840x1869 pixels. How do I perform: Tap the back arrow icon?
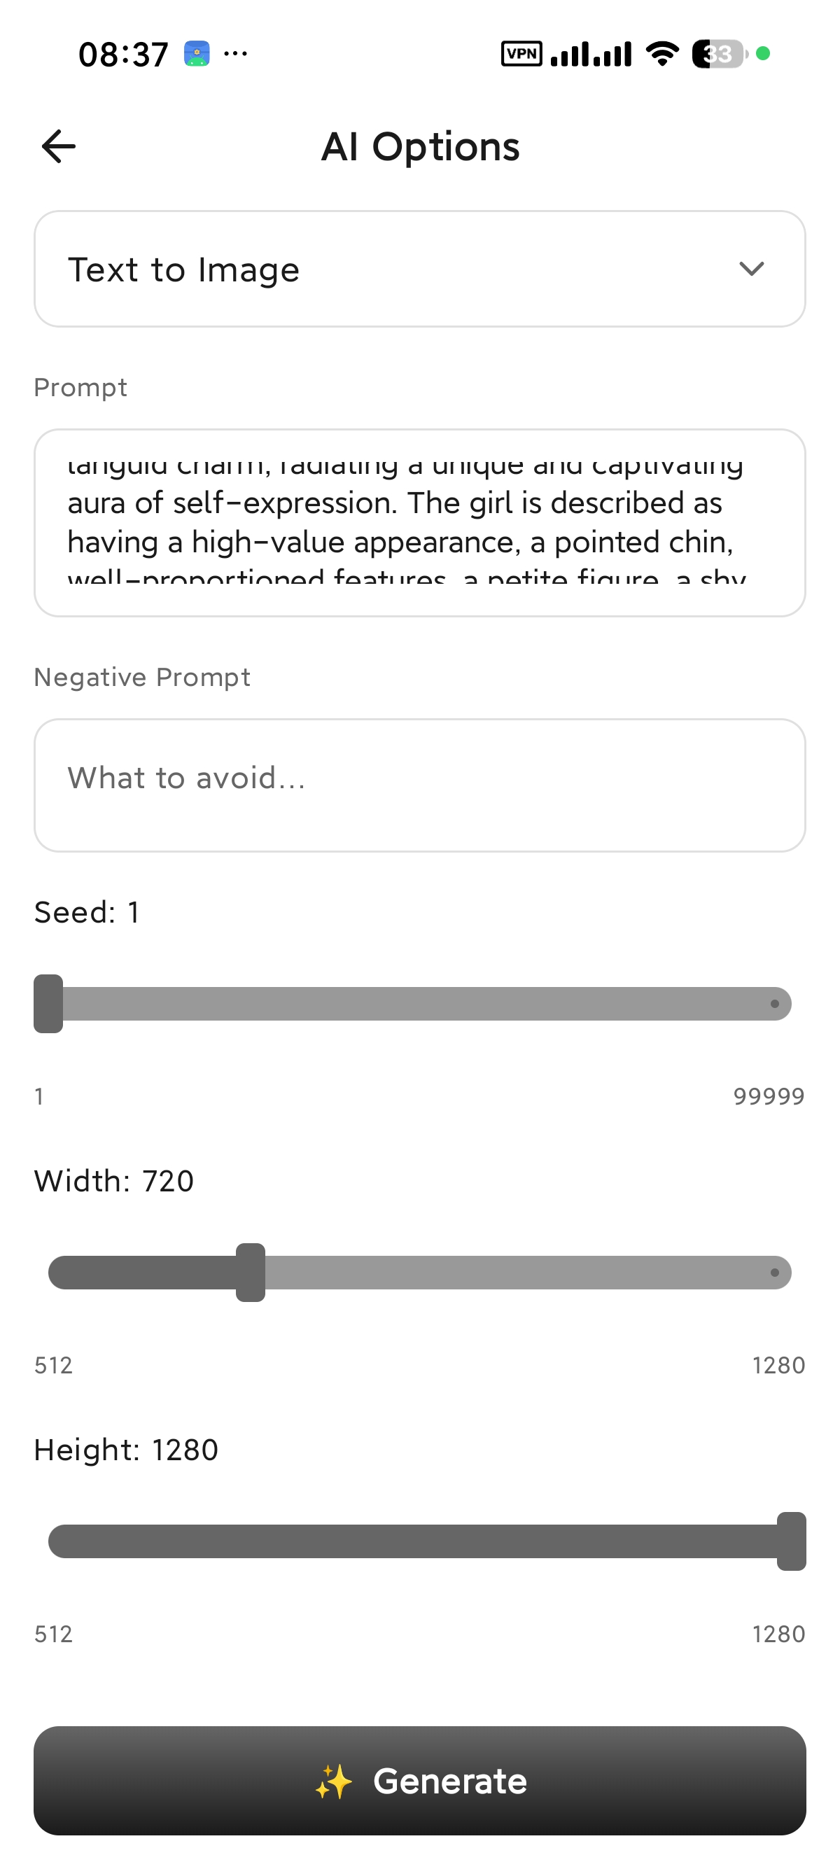click(x=59, y=146)
